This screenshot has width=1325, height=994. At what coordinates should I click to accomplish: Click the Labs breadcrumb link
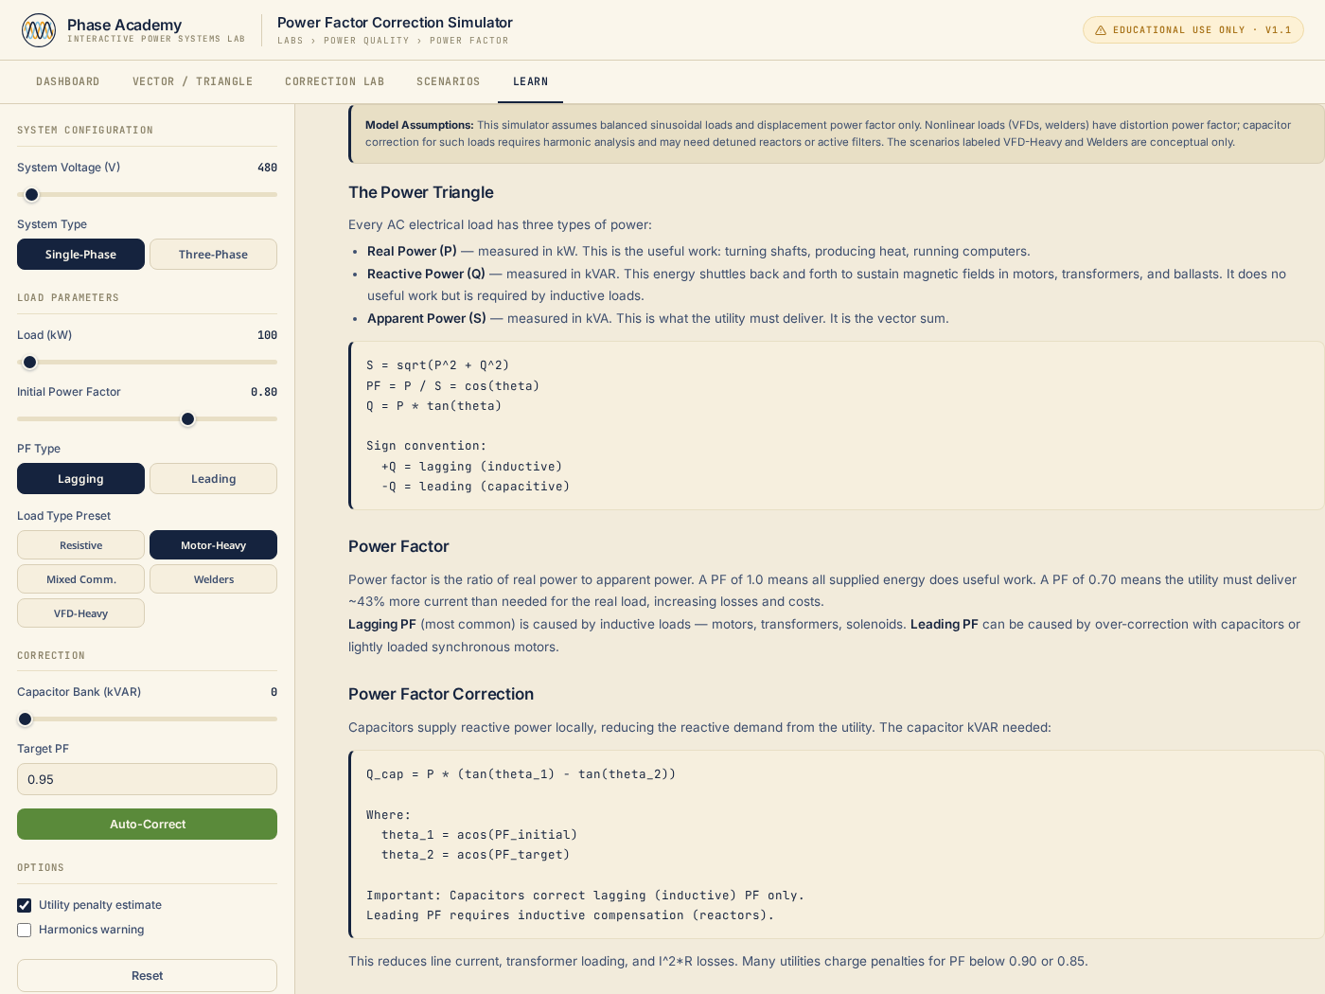point(290,41)
